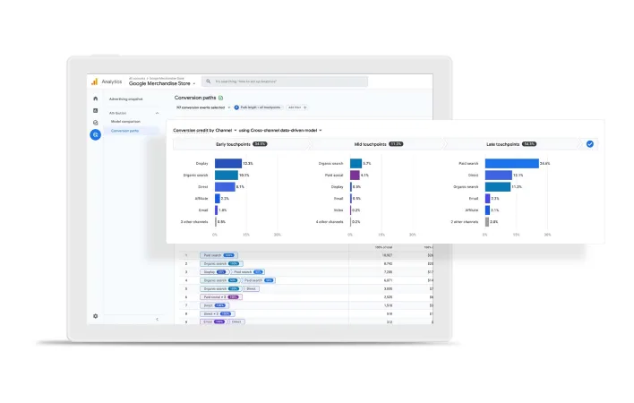The image size is (634, 403).
Task: Click the Direct × 2 chip in row 8
Action: click(x=217, y=313)
